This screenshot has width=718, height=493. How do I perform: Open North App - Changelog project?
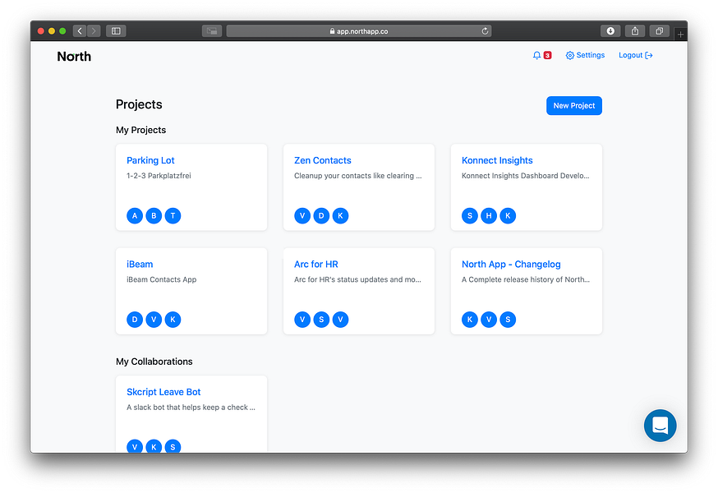tap(511, 265)
